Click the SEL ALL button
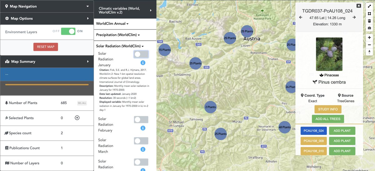 82,103
